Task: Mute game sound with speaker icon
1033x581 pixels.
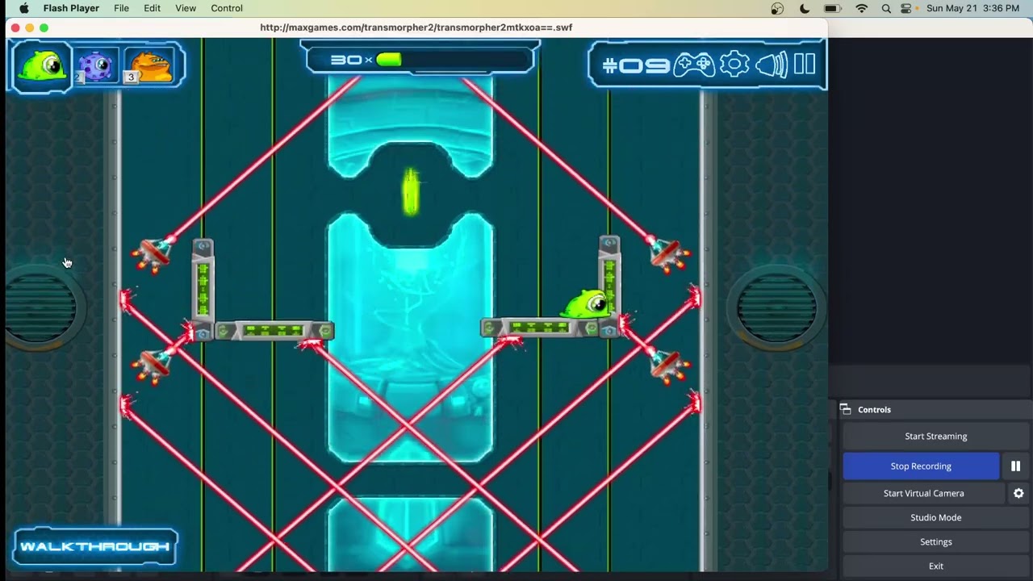Action: pos(772,65)
